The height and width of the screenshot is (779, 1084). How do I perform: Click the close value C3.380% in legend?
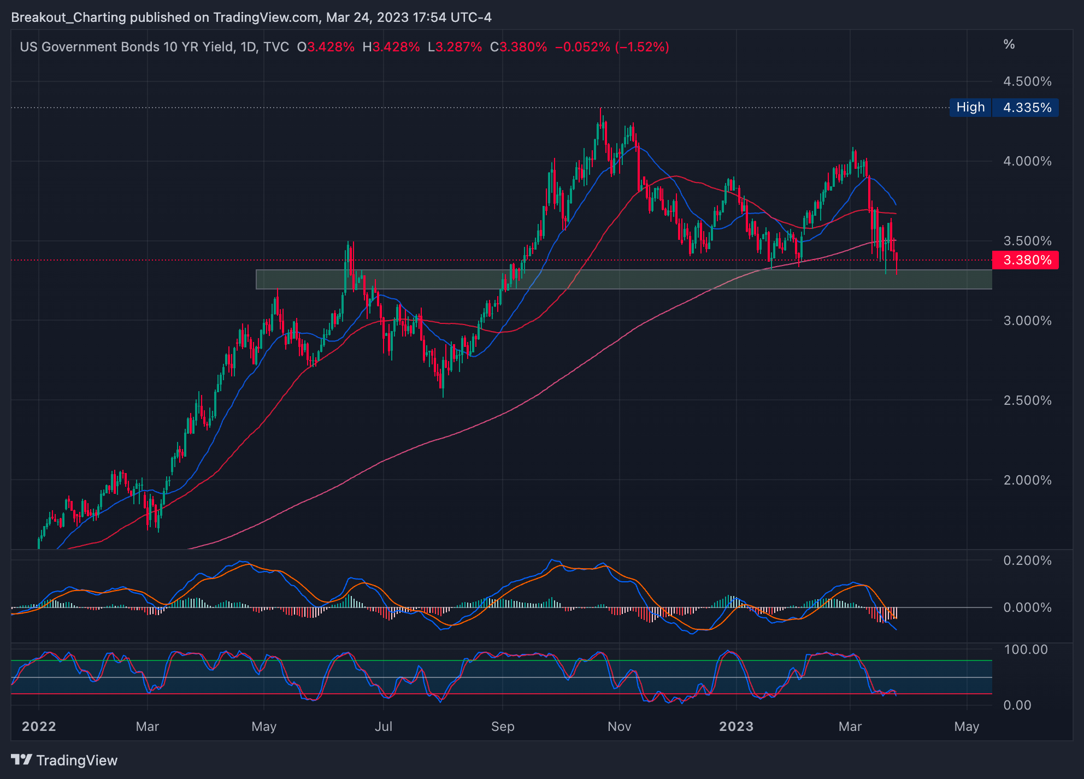[x=518, y=47]
